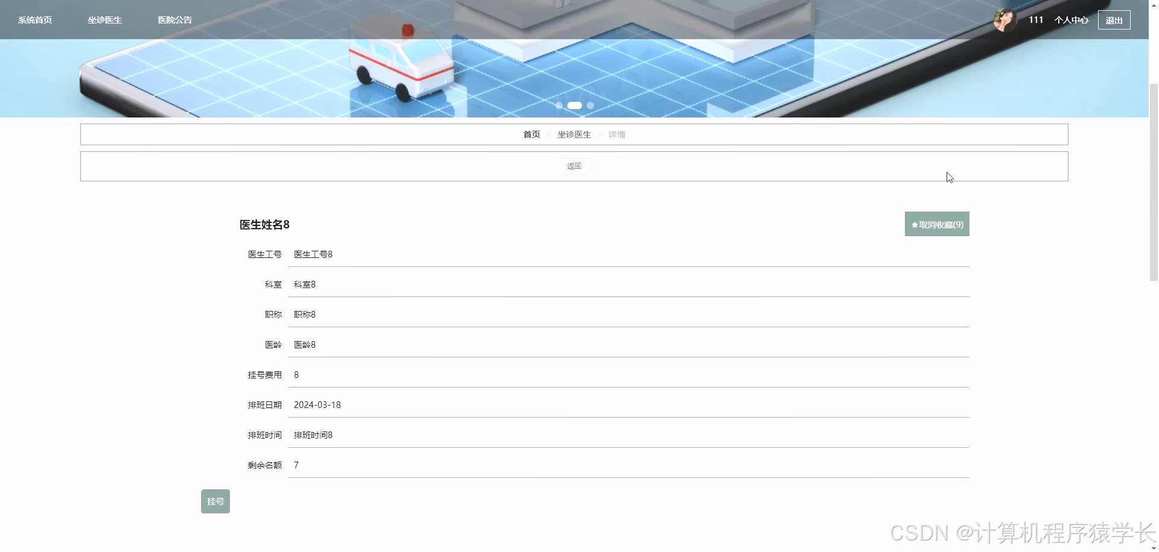1159x552 pixels.
Task: Click the value 排班时间8
Action: [313, 435]
